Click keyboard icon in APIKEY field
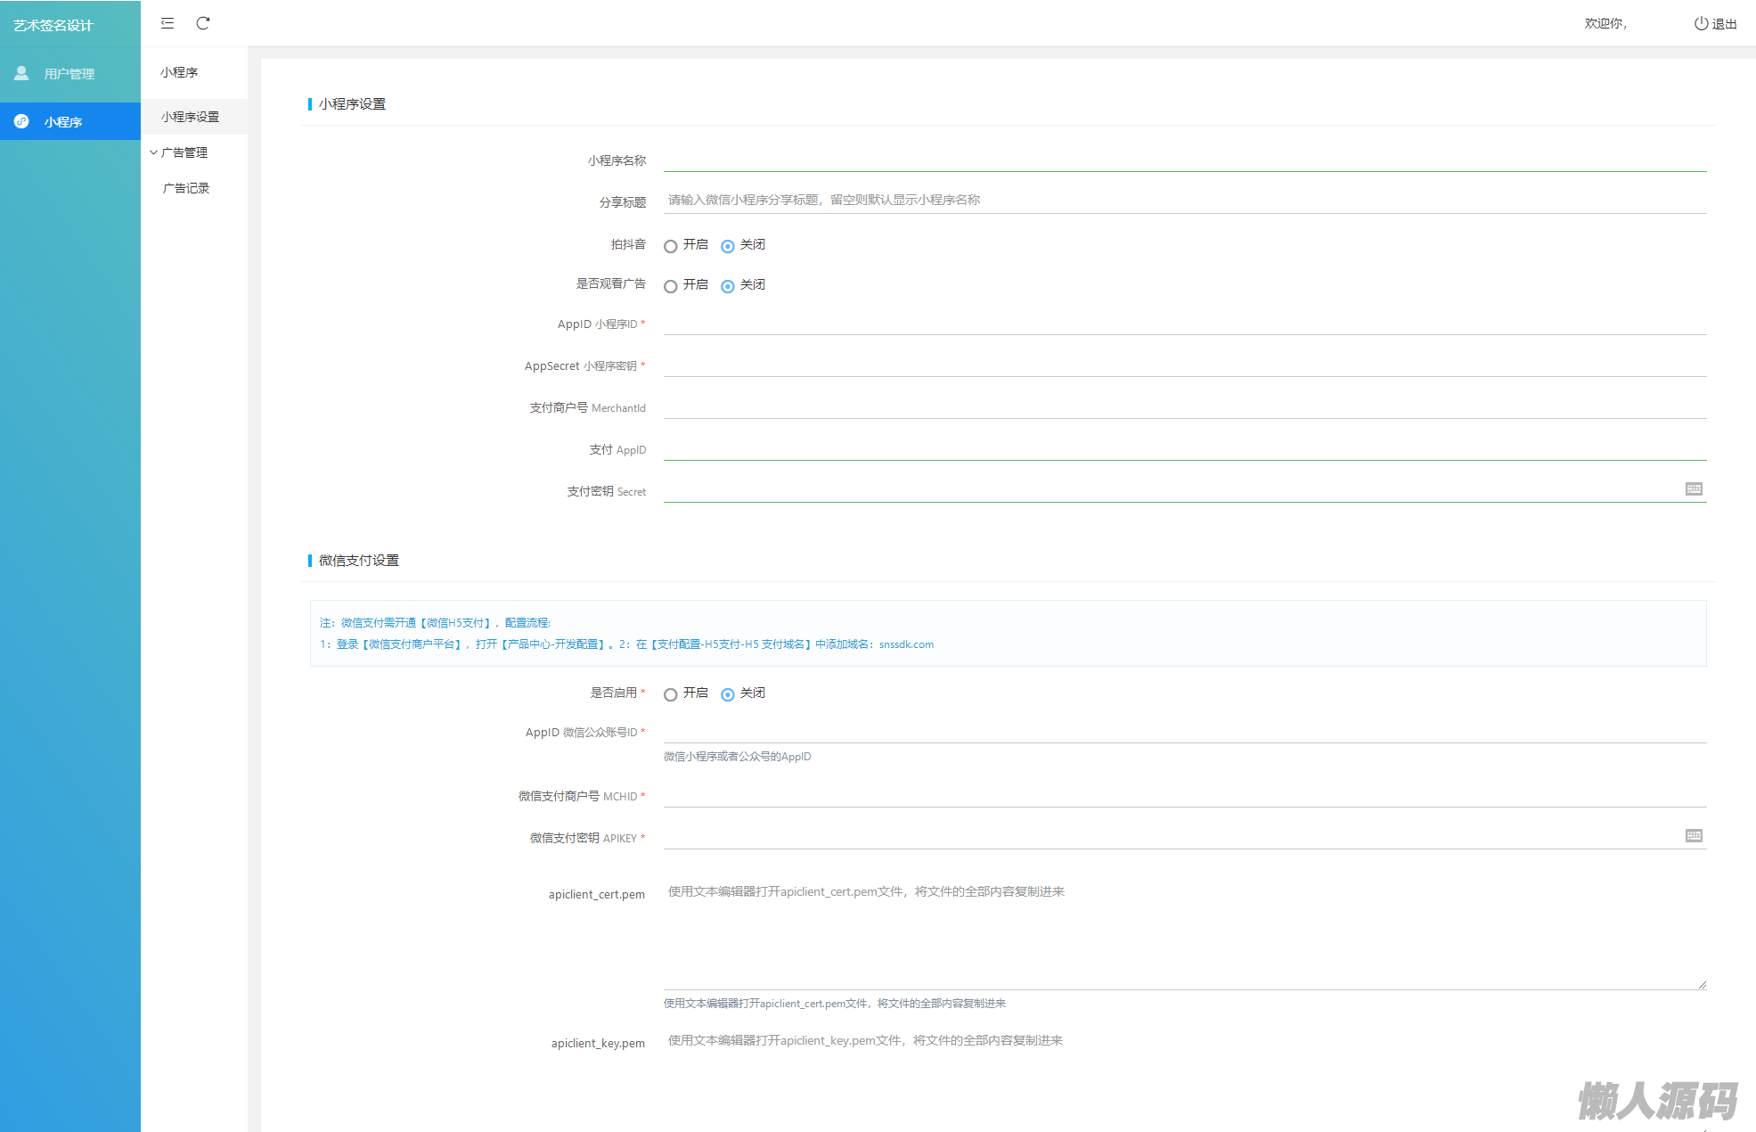Viewport: 1756px width, 1132px height. 1694,835
